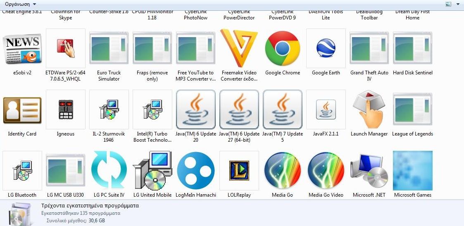Select the Media Go icon
This screenshot has height=226, width=464.
click(283, 171)
